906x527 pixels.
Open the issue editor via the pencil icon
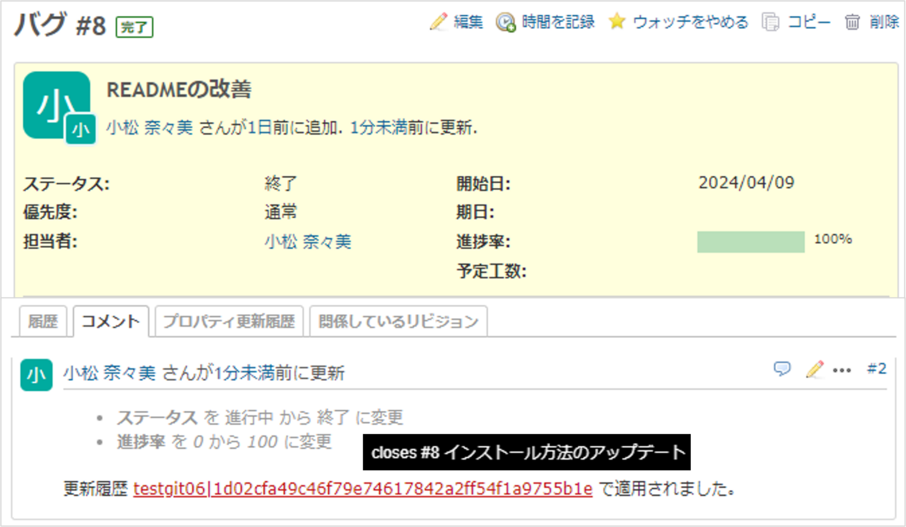pyautogui.click(x=438, y=22)
